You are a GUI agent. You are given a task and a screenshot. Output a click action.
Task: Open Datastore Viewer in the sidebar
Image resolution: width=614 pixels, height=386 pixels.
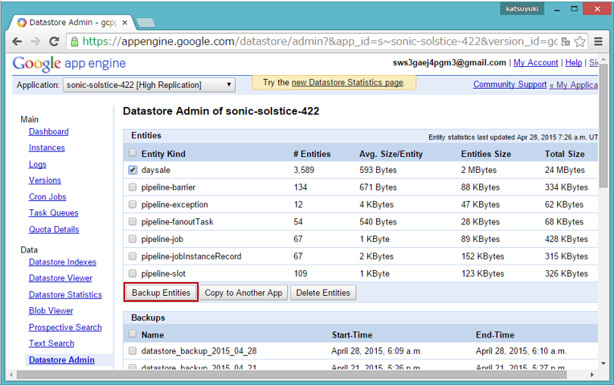pos(61,278)
